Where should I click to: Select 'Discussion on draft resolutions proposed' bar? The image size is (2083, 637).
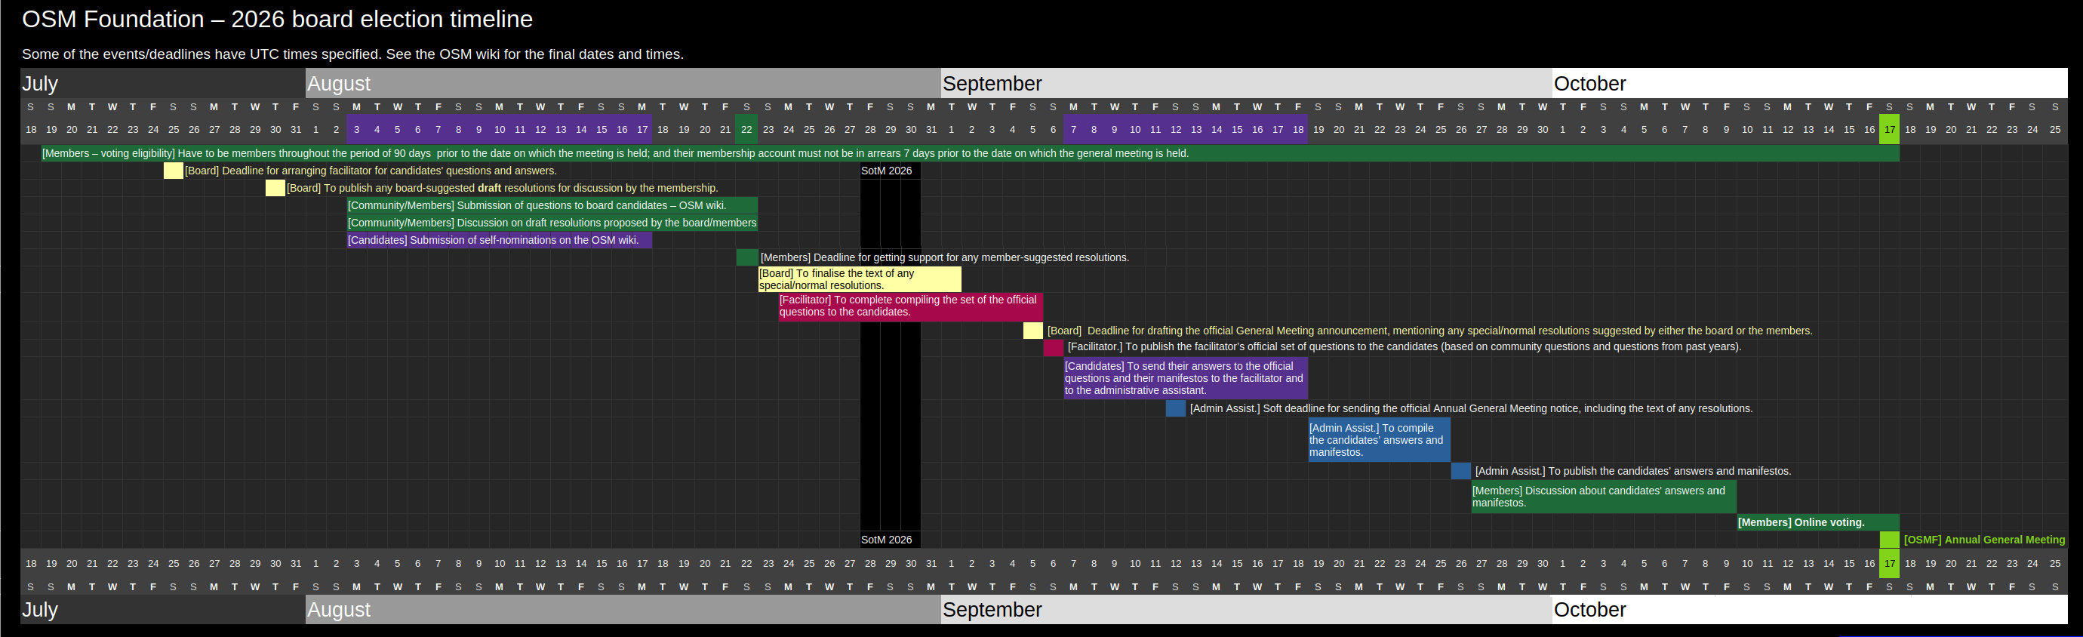(552, 223)
